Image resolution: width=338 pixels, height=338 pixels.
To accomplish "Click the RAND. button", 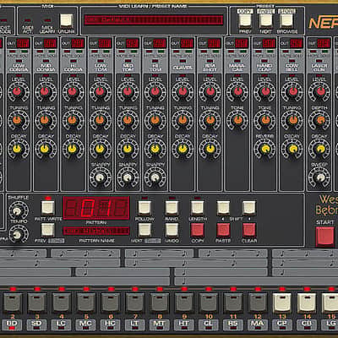I will 172,208.
